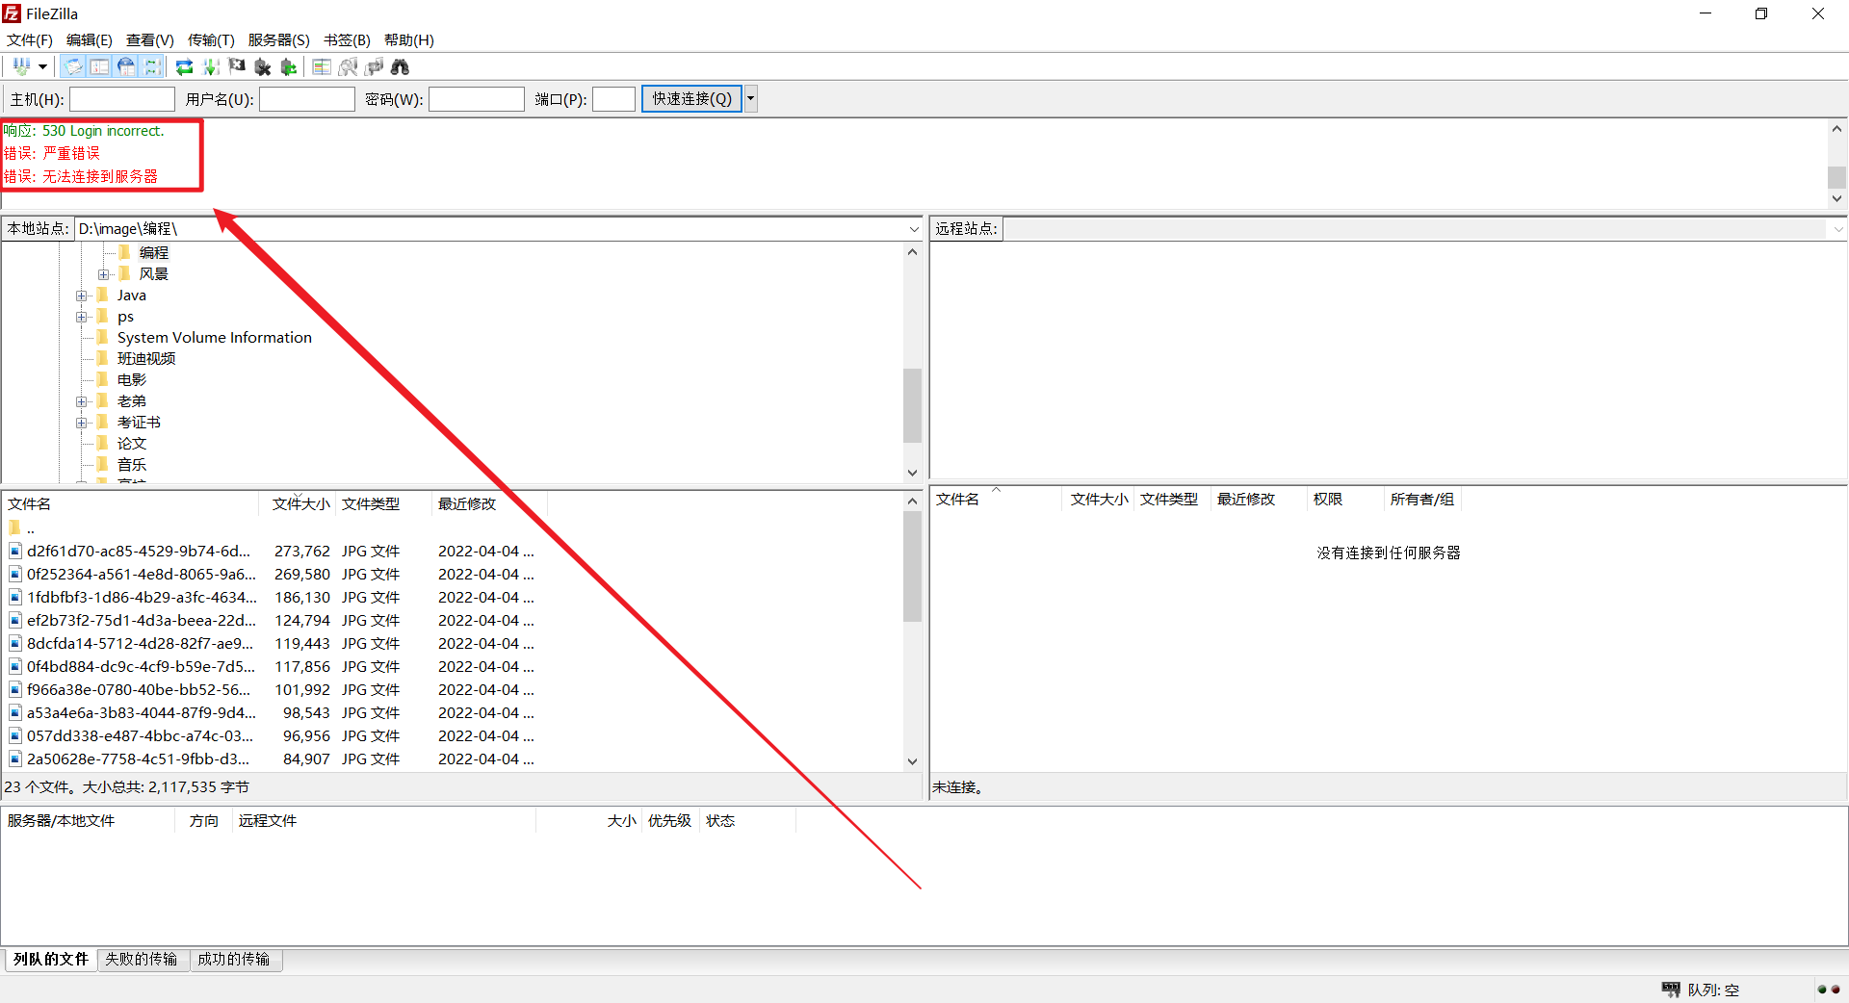
Task: Click the 端口(P) port field
Action: [613, 99]
